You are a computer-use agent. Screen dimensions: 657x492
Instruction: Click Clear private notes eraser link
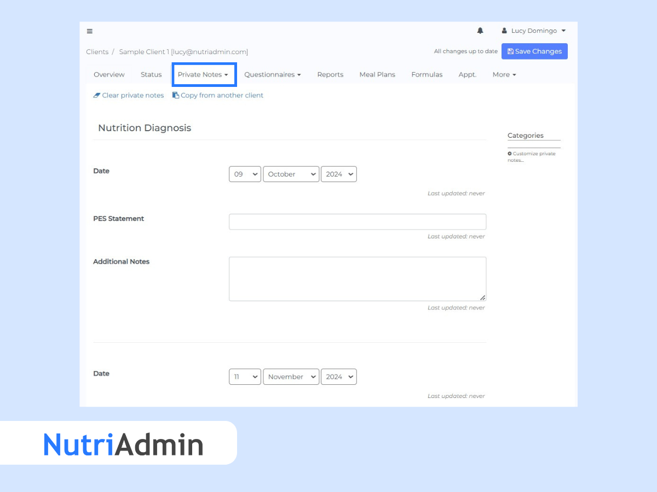(x=129, y=95)
